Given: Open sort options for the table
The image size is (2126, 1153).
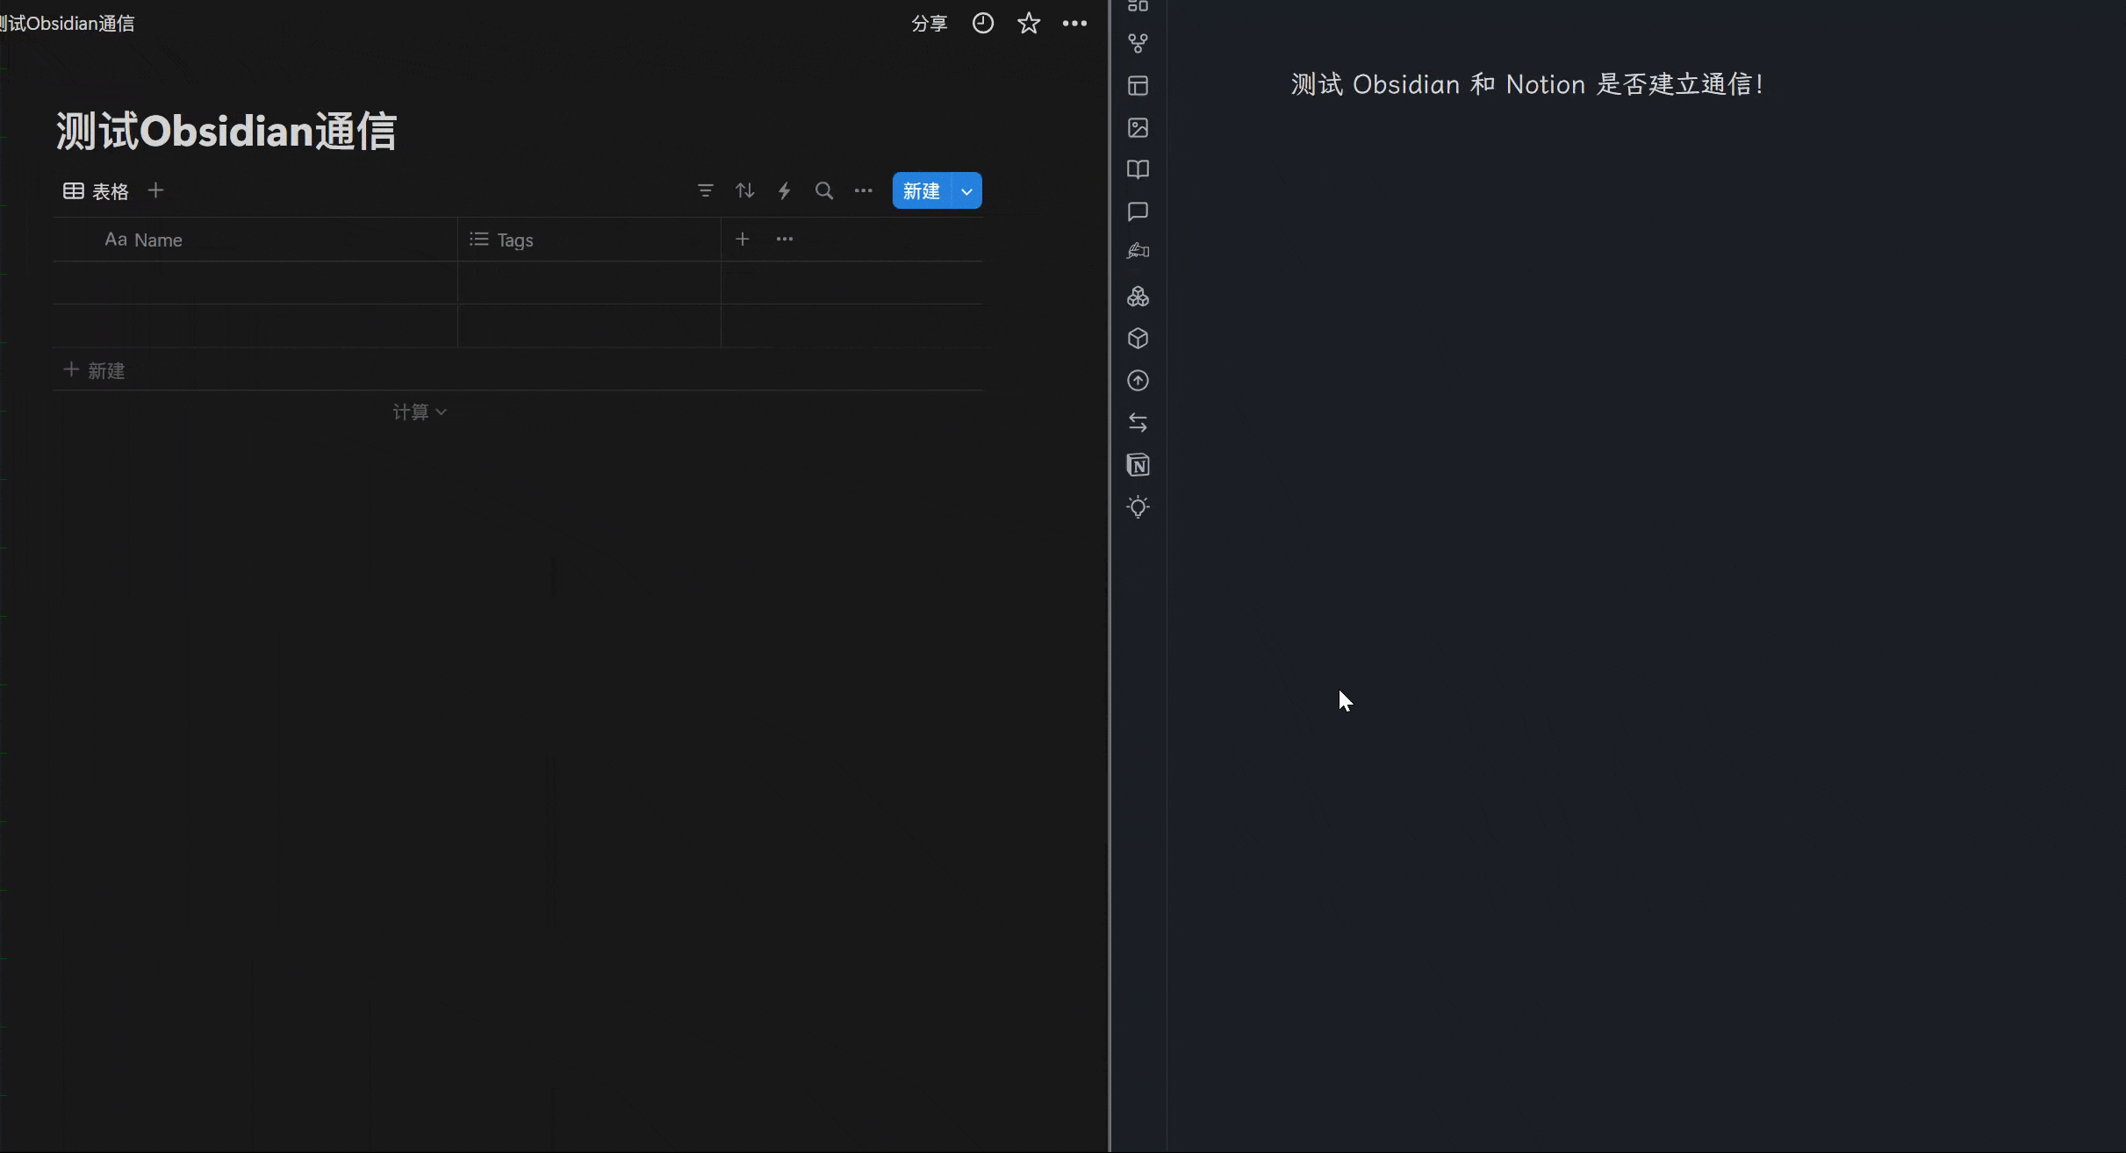Looking at the screenshot, I should tap(744, 190).
